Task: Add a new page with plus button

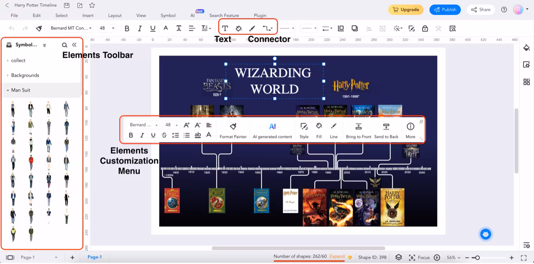Action: tap(72, 257)
